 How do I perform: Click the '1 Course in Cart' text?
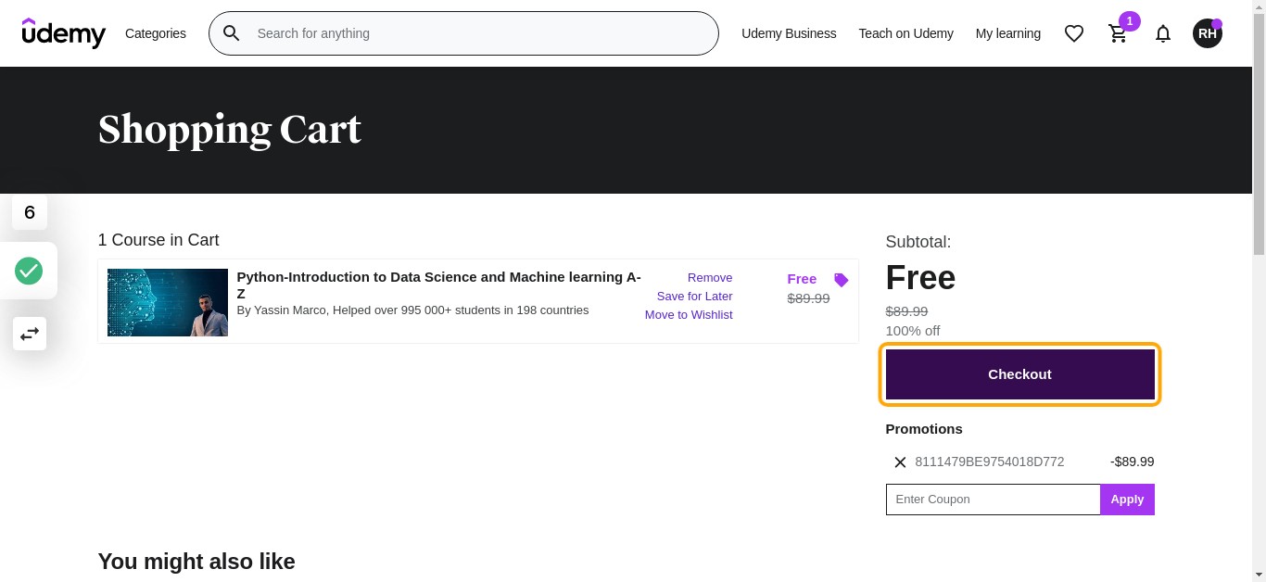[x=158, y=240]
